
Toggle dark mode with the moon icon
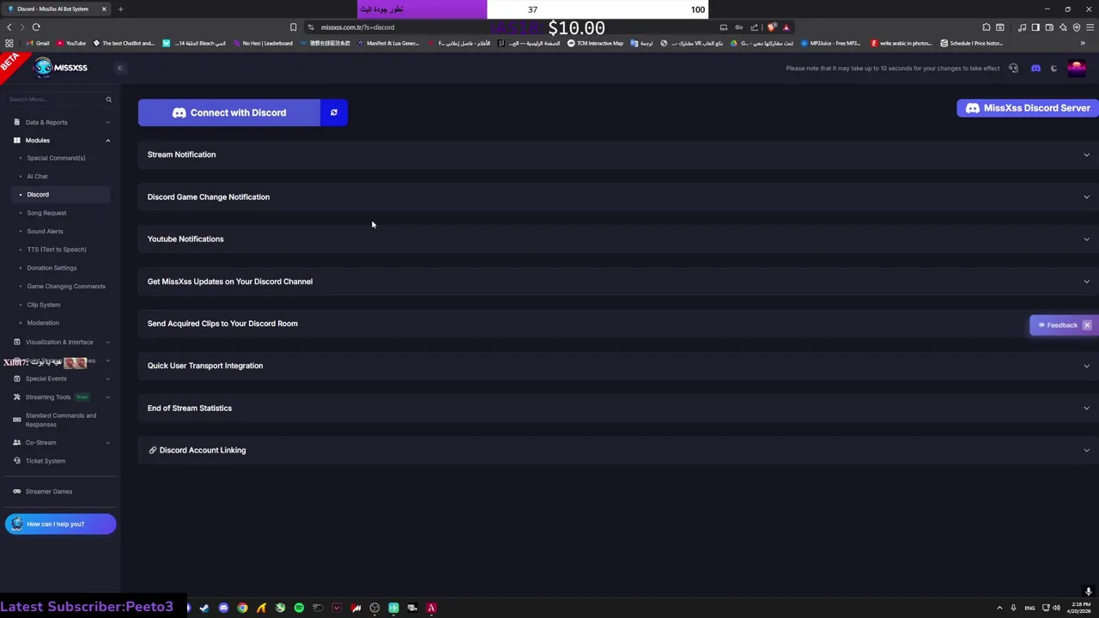click(1054, 69)
